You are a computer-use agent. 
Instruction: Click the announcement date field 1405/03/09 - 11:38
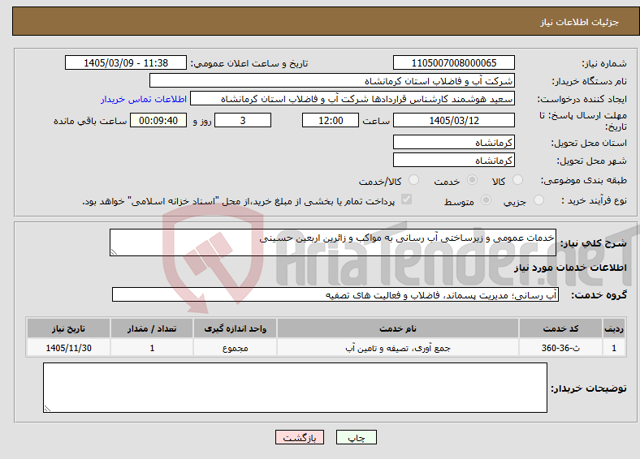pos(126,62)
